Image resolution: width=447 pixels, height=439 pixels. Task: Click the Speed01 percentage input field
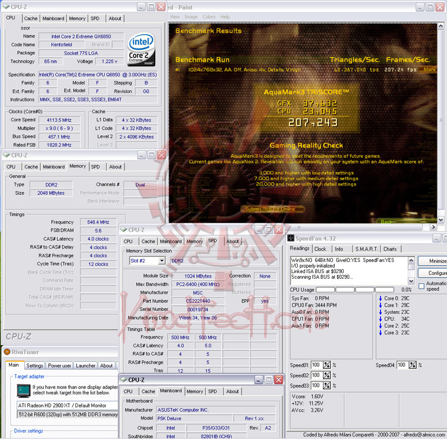point(316,365)
